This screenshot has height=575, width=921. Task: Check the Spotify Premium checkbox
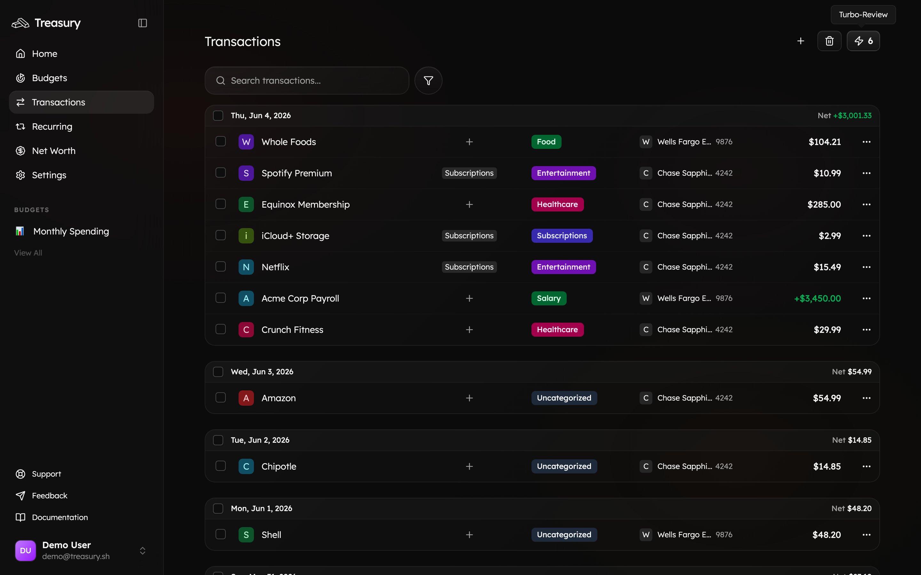coord(221,172)
